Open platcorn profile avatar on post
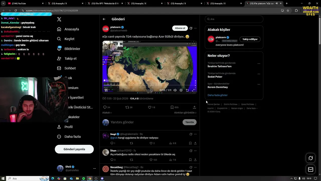This screenshot has width=321, height=181. [x=106, y=29]
